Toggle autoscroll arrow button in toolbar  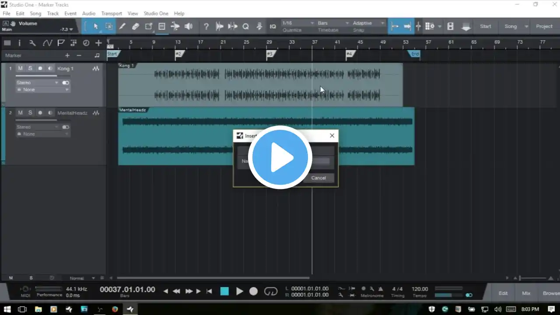[407, 26]
